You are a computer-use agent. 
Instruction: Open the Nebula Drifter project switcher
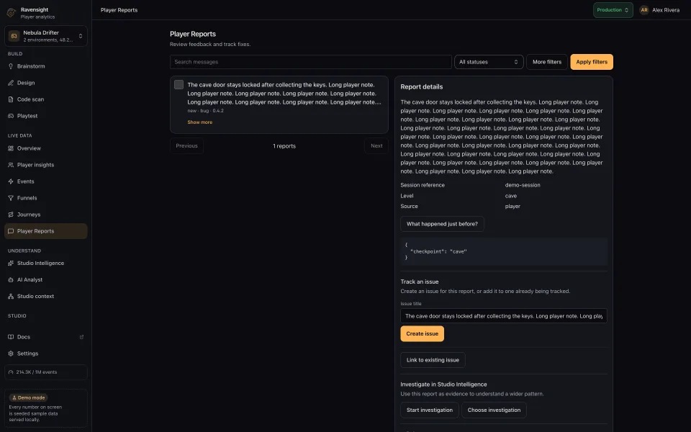pyautogui.click(x=46, y=36)
